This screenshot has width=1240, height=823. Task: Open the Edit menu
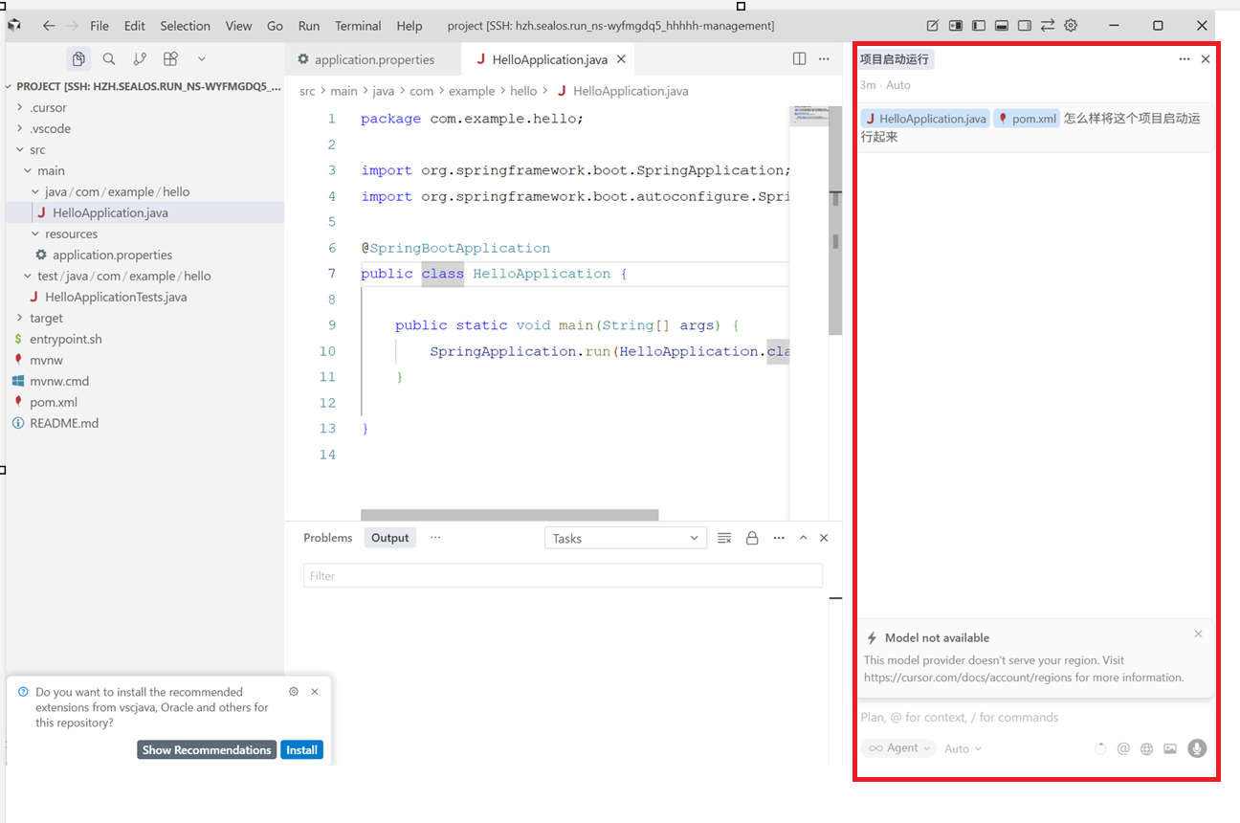click(135, 26)
